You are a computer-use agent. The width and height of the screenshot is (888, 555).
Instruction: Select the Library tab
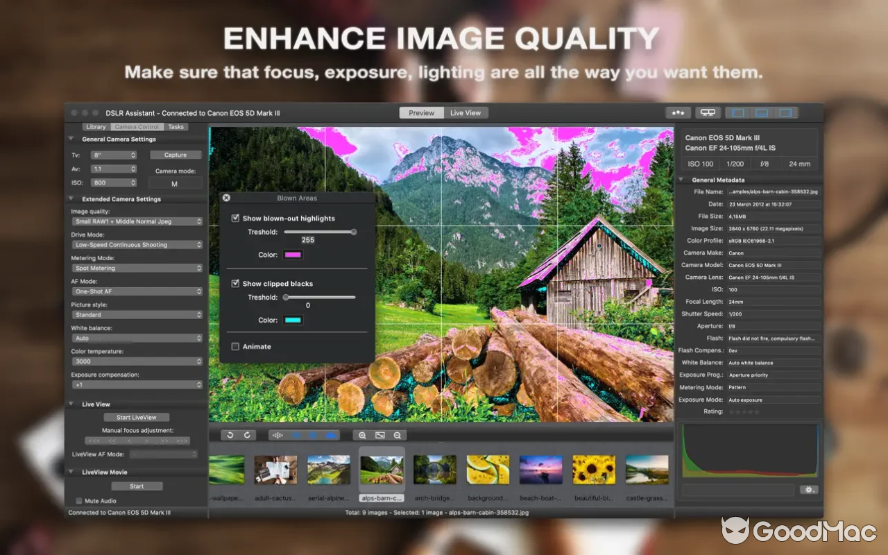tap(96, 126)
